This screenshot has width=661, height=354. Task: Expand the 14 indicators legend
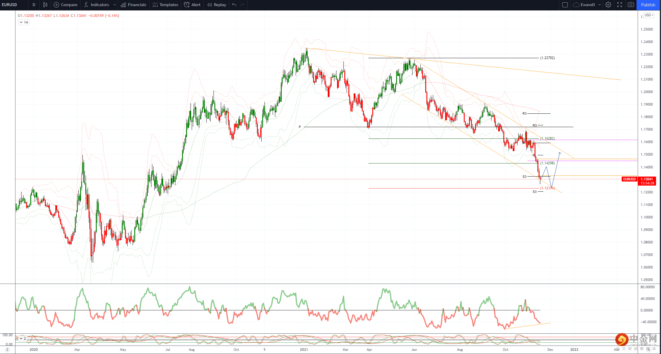click(x=24, y=22)
